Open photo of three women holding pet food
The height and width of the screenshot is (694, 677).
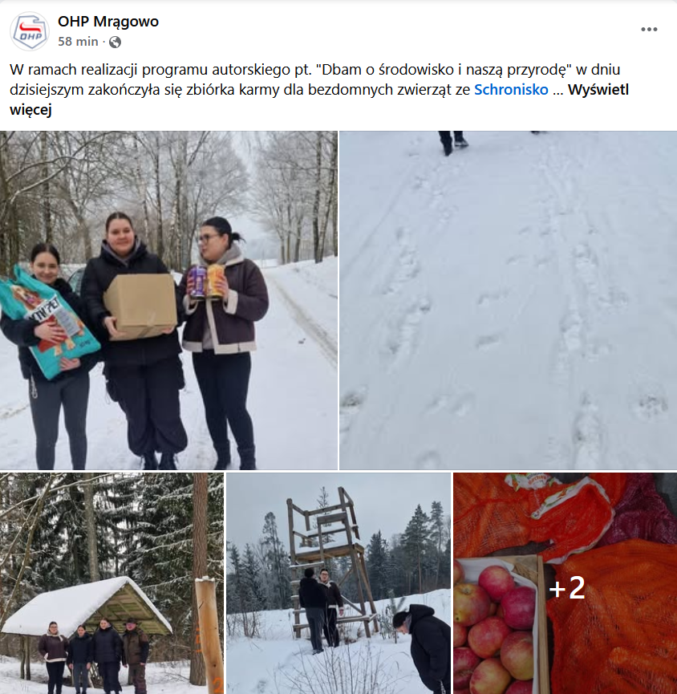point(168,300)
